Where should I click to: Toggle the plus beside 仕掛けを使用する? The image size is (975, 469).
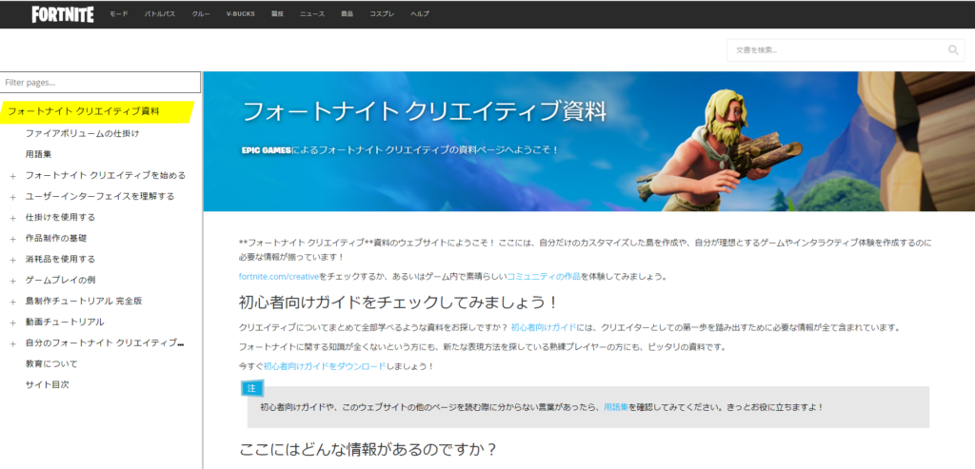12,218
